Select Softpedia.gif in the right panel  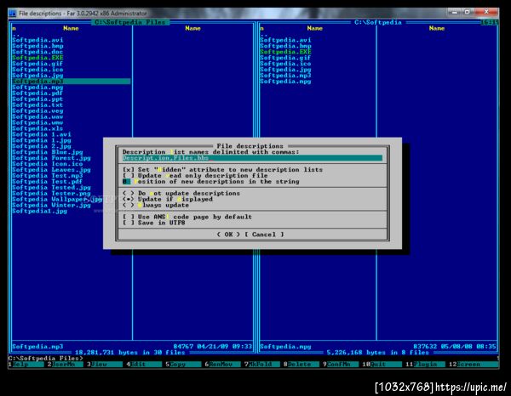[x=285, y=58]
